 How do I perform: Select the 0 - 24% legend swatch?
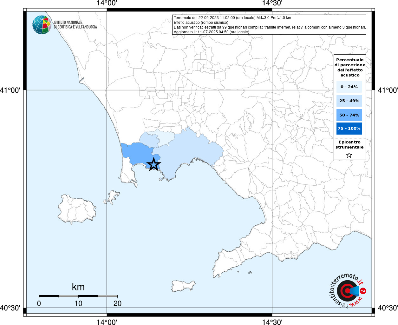[349, 87]
